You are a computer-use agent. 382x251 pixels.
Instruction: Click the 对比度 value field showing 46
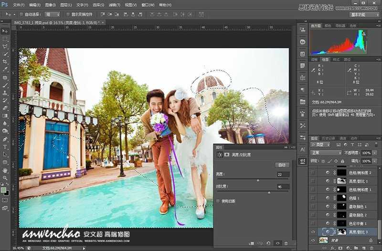click(282, 187)
